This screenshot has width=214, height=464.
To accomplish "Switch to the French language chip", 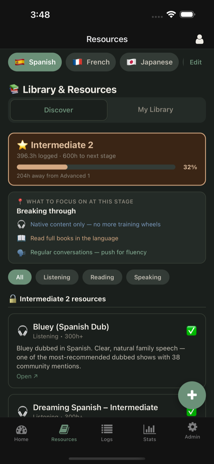I will 91,62.
